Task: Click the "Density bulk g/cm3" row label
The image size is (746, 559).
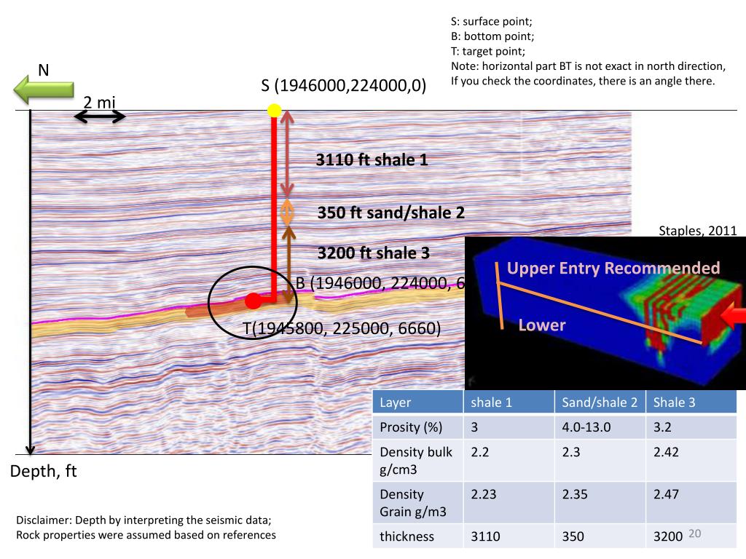Action: click(x=417, y=460)
